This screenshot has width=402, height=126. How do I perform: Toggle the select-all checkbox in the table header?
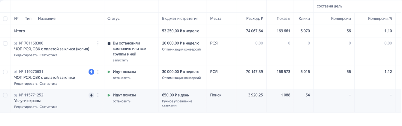point(5,19)
